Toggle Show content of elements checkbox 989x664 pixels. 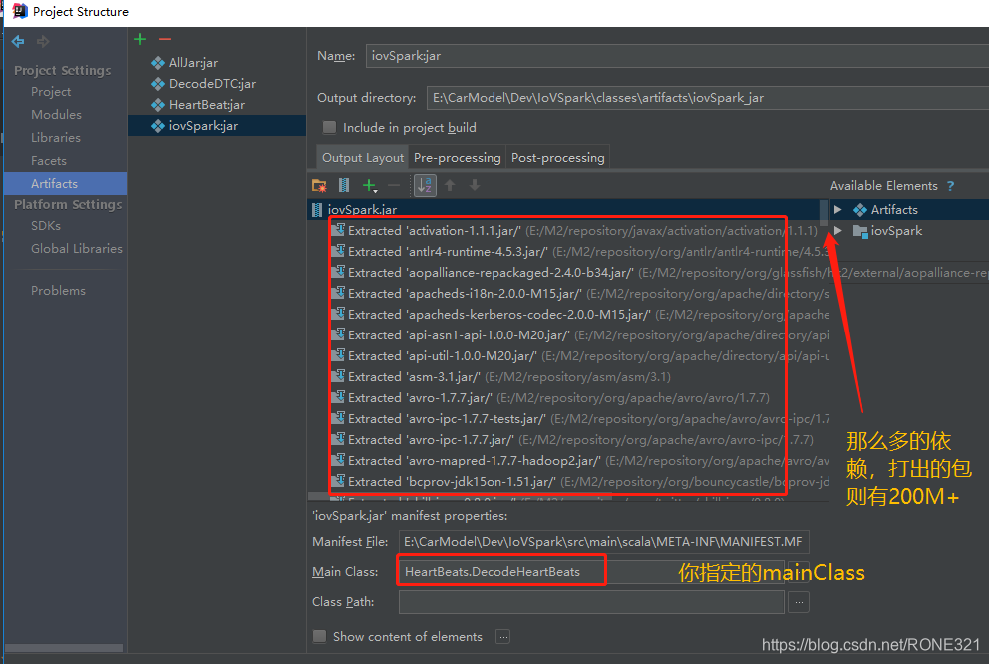coord(320,636)
